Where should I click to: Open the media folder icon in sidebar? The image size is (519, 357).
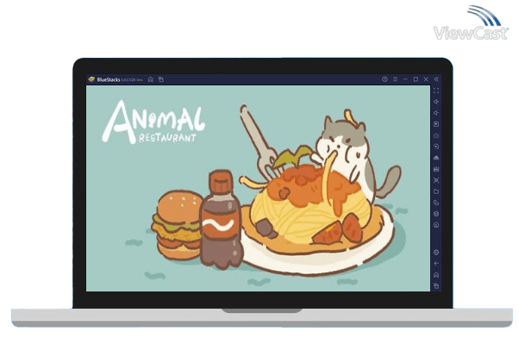tap(436, 191)
